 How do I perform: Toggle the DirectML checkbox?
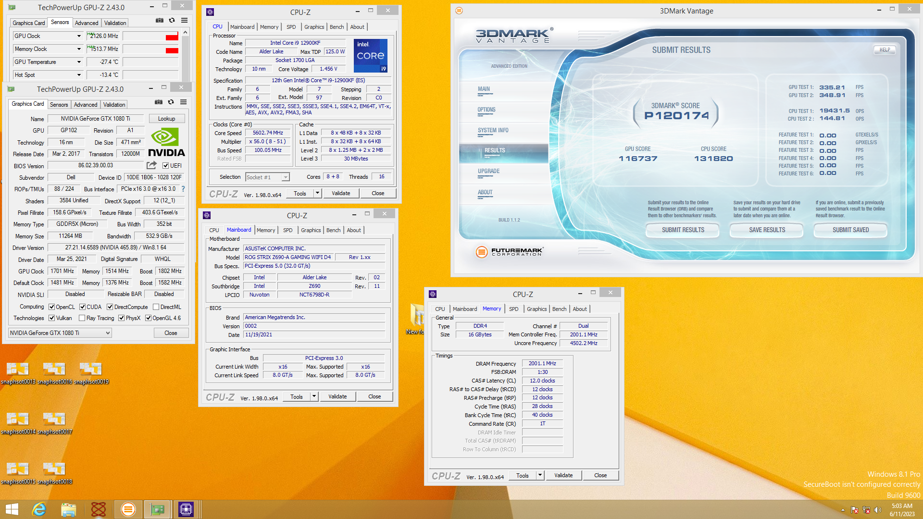tap(156, 307)
